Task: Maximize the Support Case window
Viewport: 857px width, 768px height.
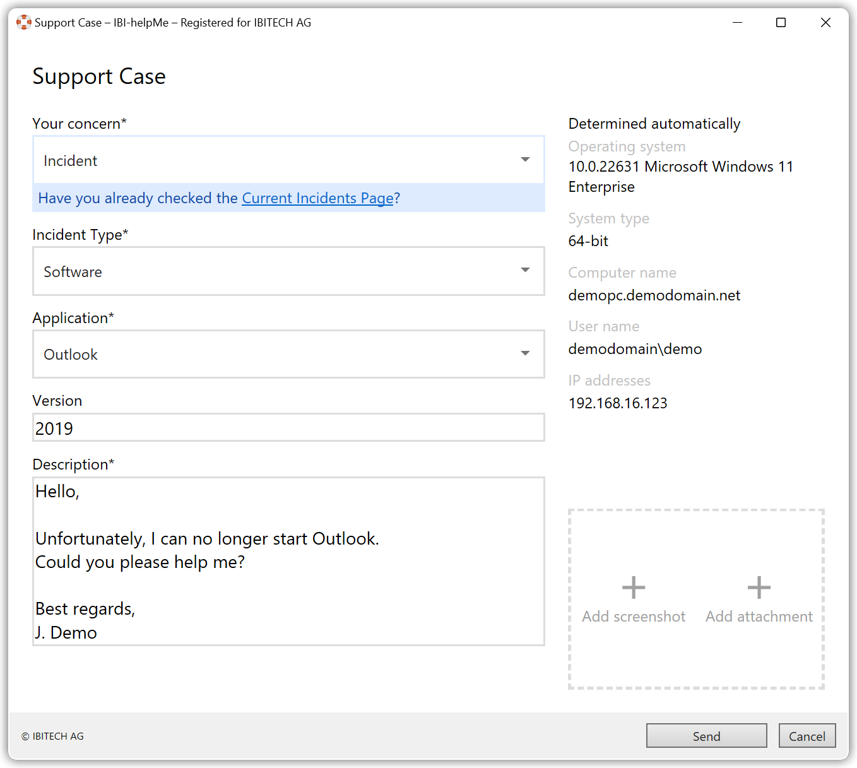Action: (x=781, y=23)
